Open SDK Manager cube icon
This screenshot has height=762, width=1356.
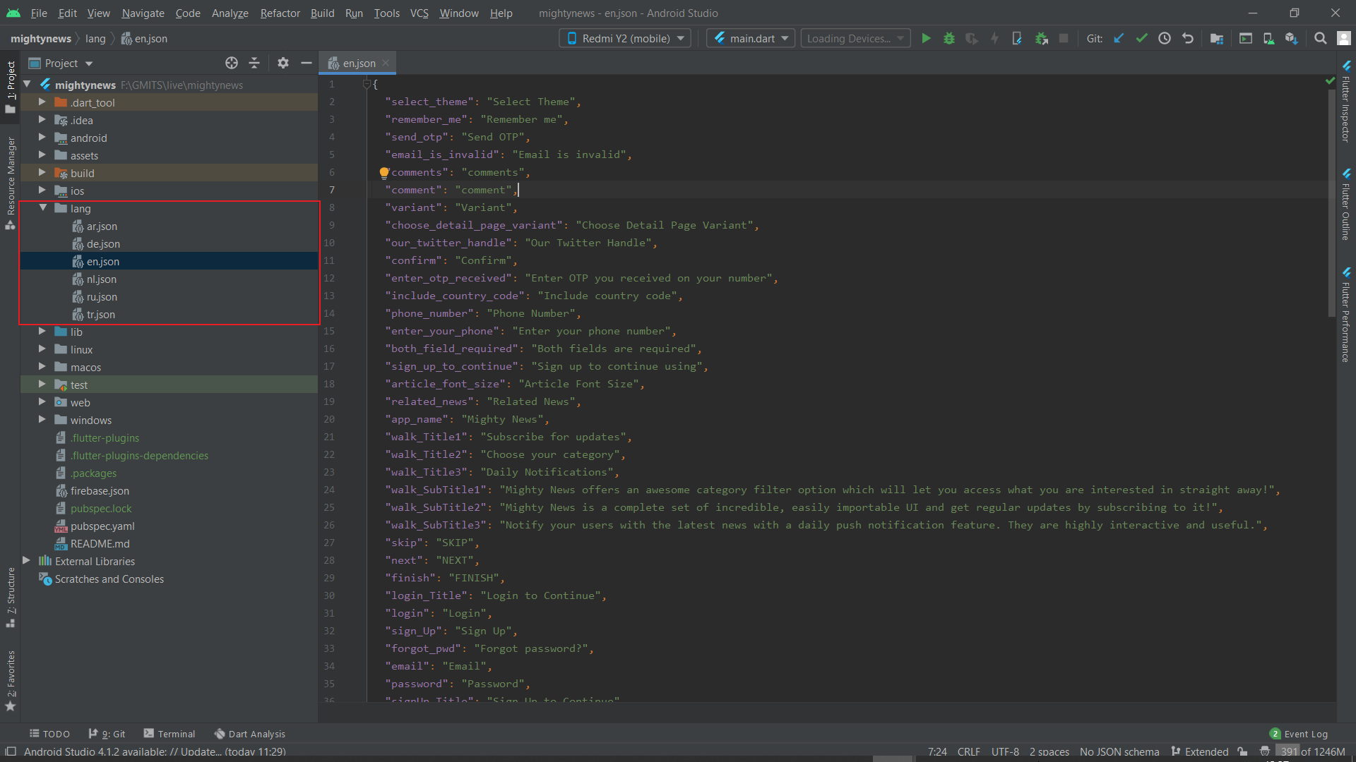tap(1291, 39)
